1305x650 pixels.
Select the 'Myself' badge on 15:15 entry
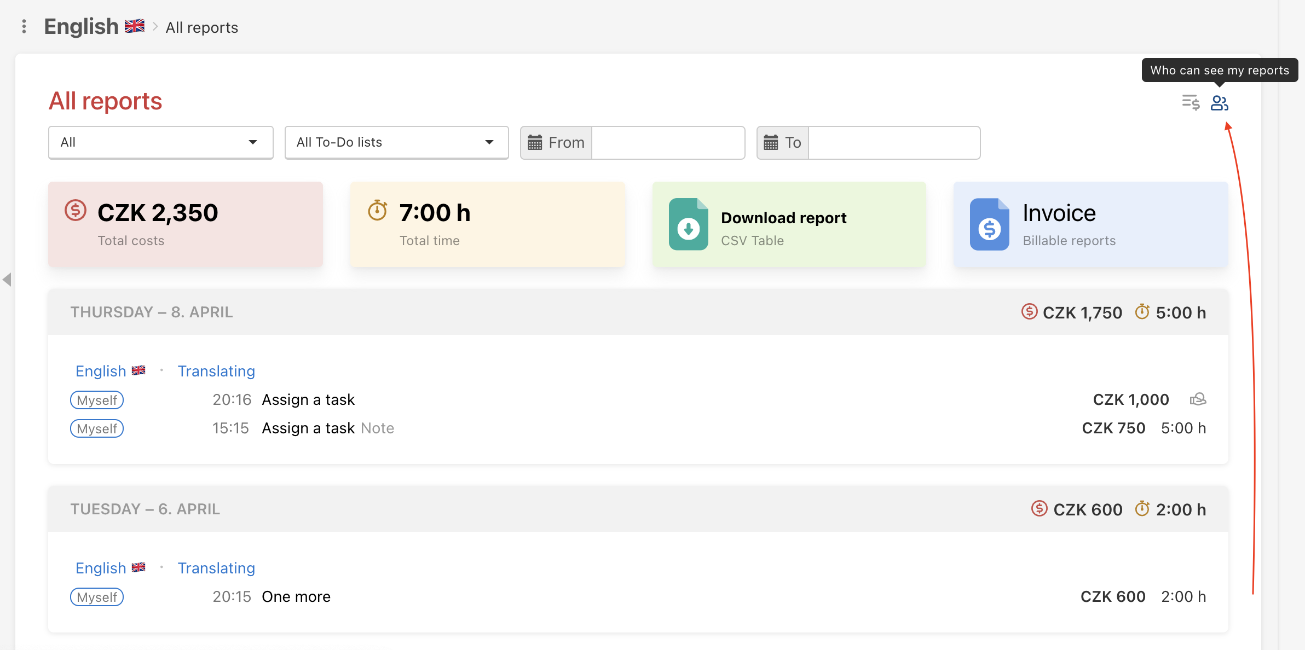click(96, 428)
